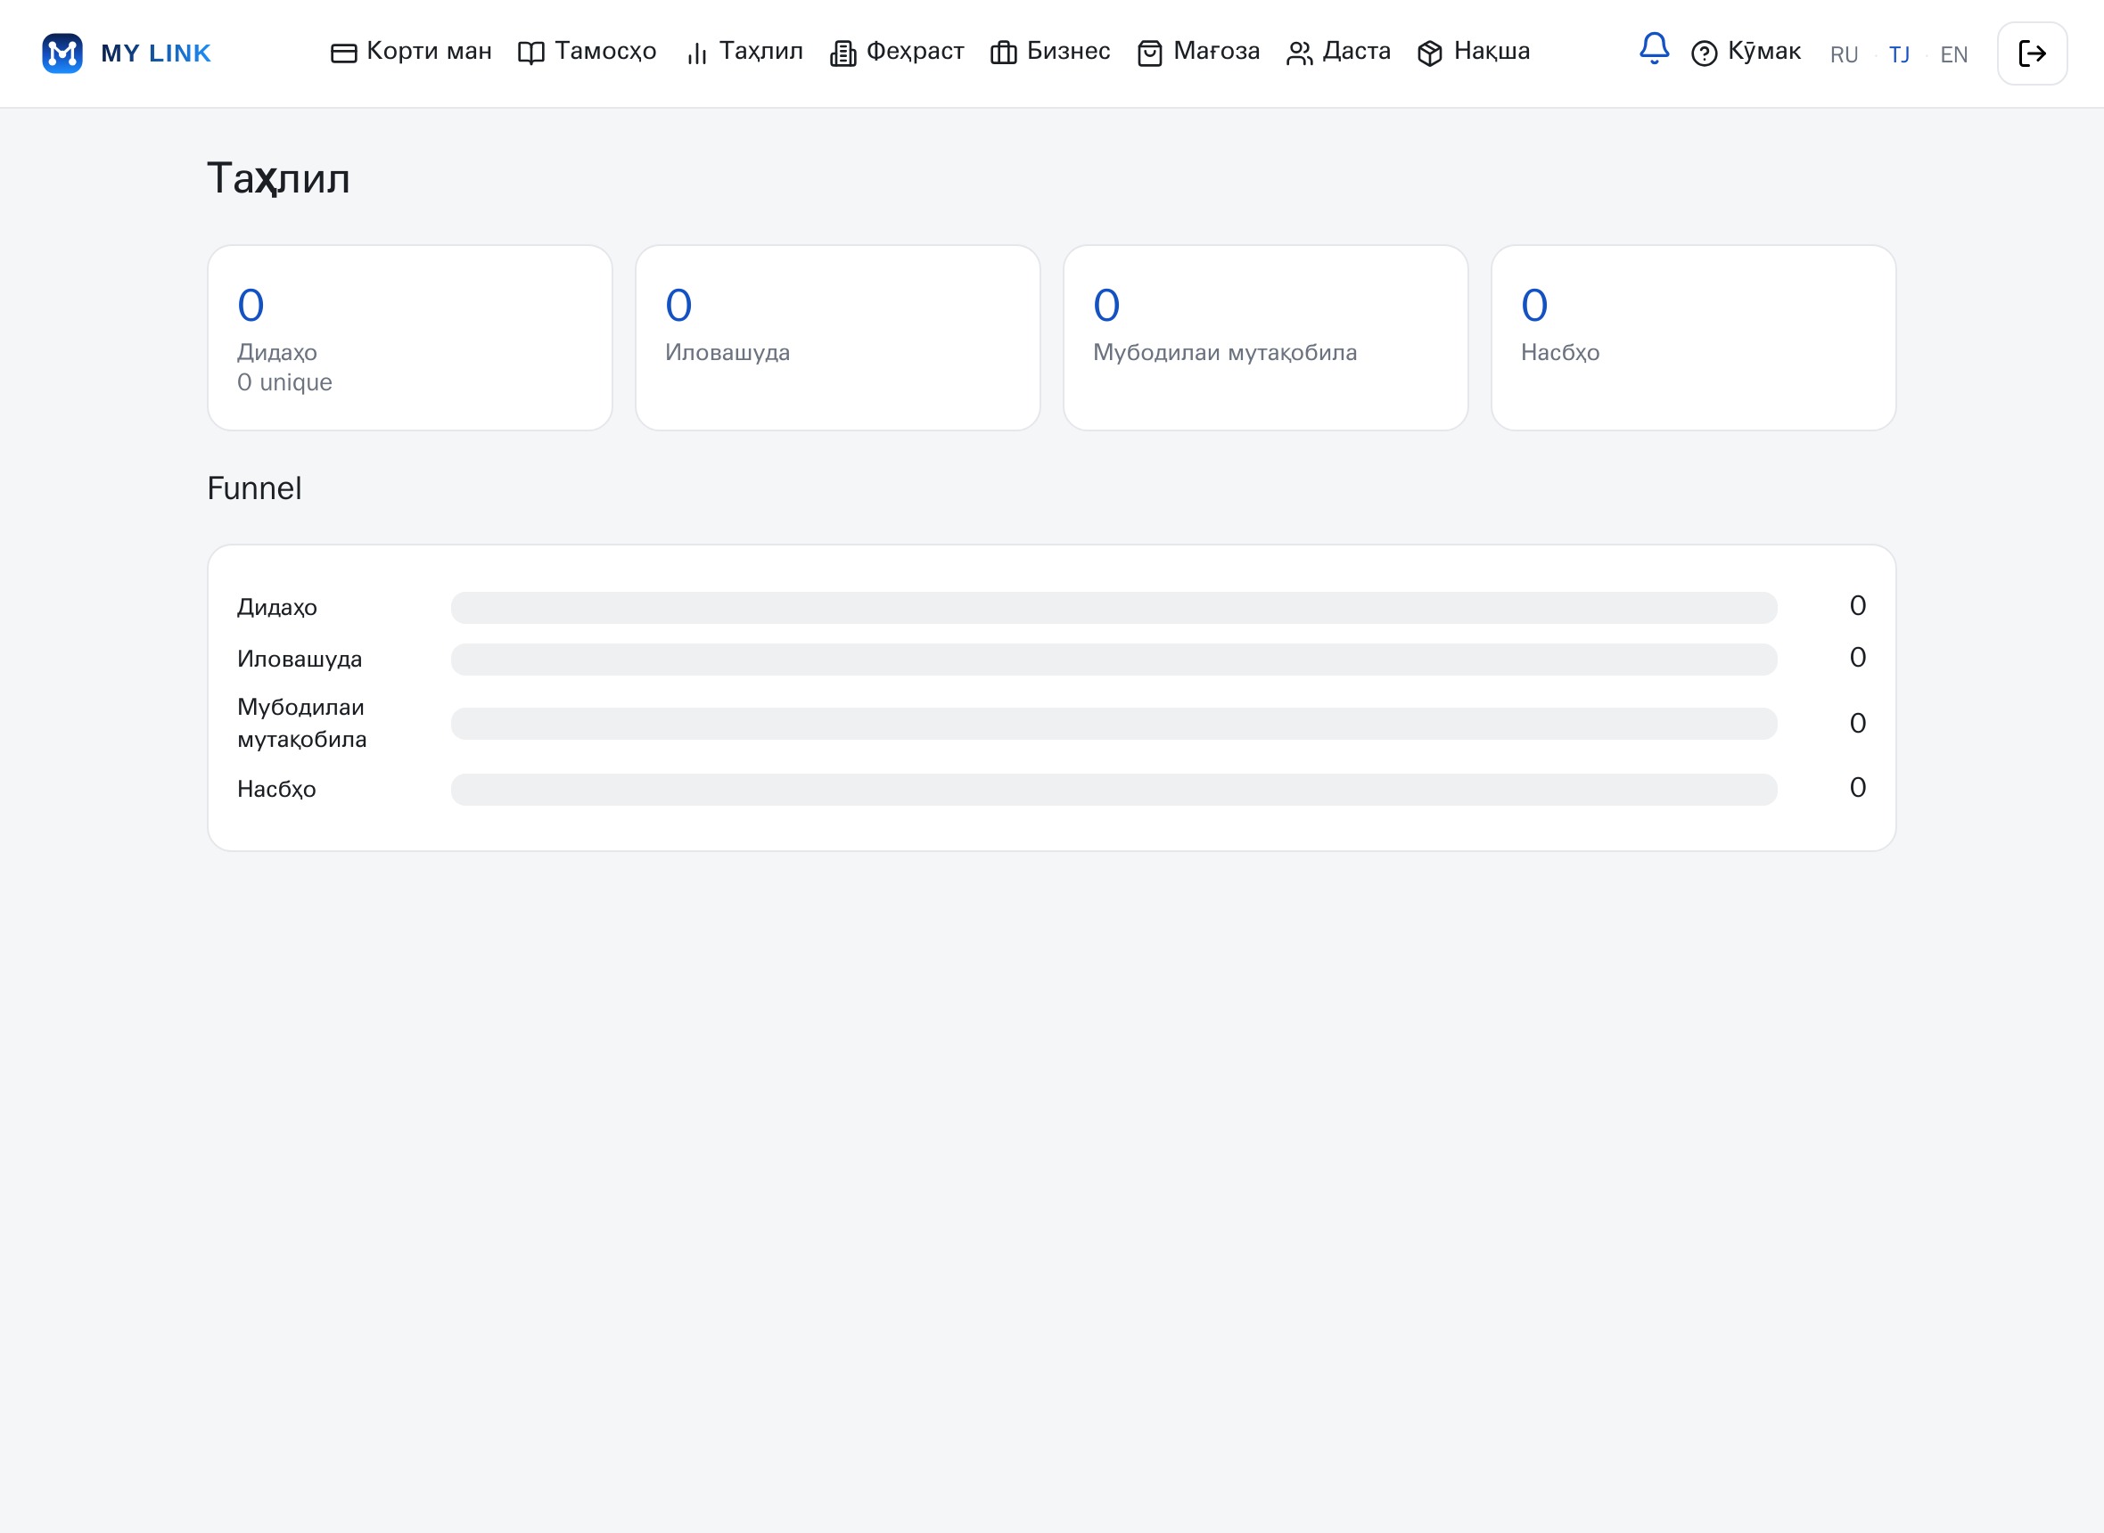This screenshot has height=1533, width=2104.
Task: Click the Насбҳо stat card
Action: [1694, 338]
